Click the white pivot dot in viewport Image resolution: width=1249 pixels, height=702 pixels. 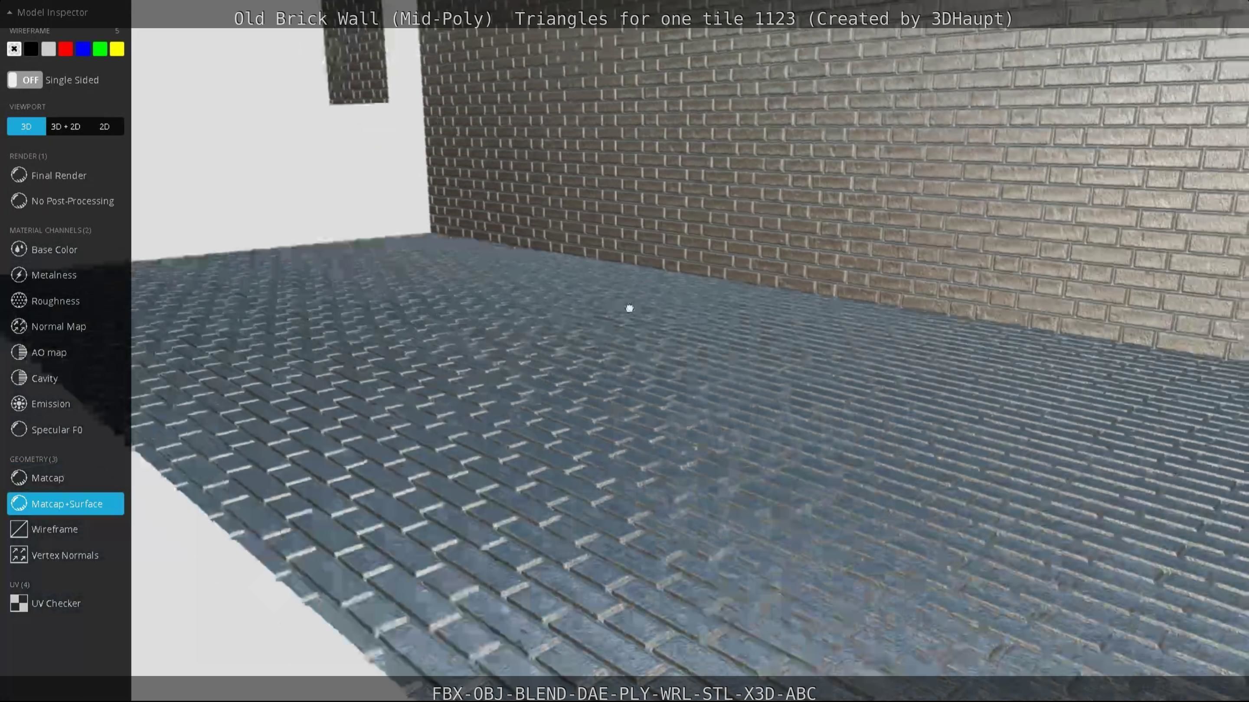629,308
